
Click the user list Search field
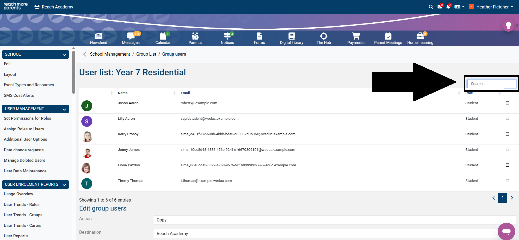tap(491, 84)
